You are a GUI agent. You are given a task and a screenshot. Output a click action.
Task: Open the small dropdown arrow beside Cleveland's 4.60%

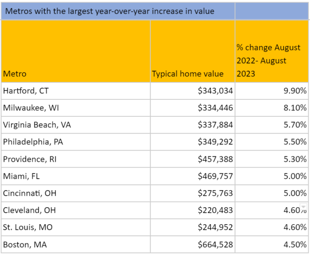[303, 208]
